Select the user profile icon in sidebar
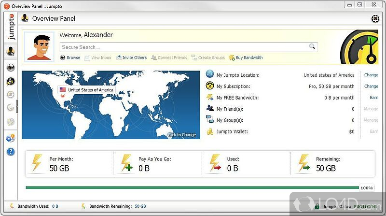Image resolution: width=386 pixels, height=216 pixels. point(10,51)
